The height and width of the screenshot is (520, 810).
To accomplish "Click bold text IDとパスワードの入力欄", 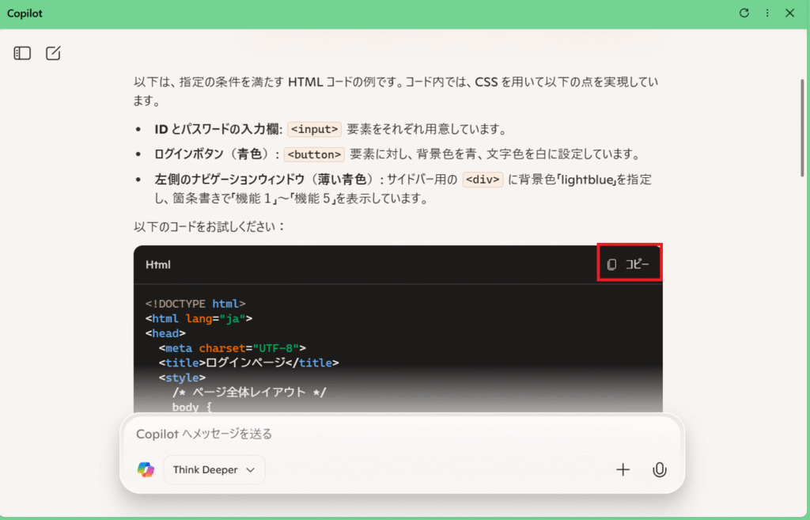I will [218, 129].
